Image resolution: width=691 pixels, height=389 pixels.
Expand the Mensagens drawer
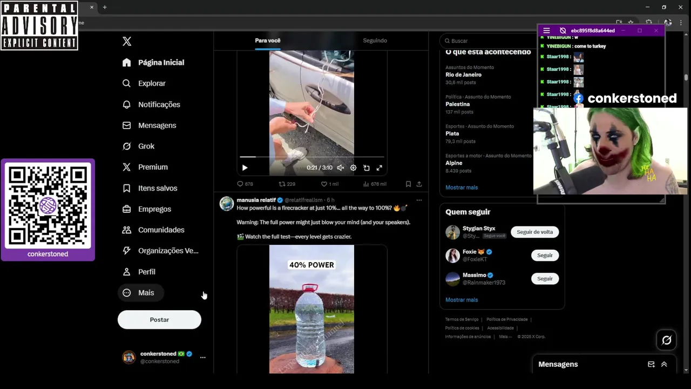coord(664,365)
